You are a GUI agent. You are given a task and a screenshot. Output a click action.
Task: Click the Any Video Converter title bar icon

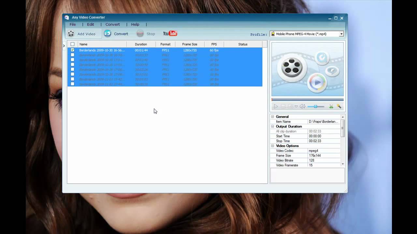(x=67, y=18)
